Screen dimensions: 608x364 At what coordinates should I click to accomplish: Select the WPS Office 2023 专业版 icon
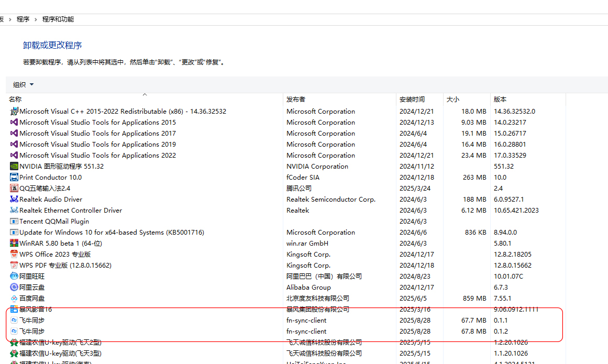click(x=14, y=255)
